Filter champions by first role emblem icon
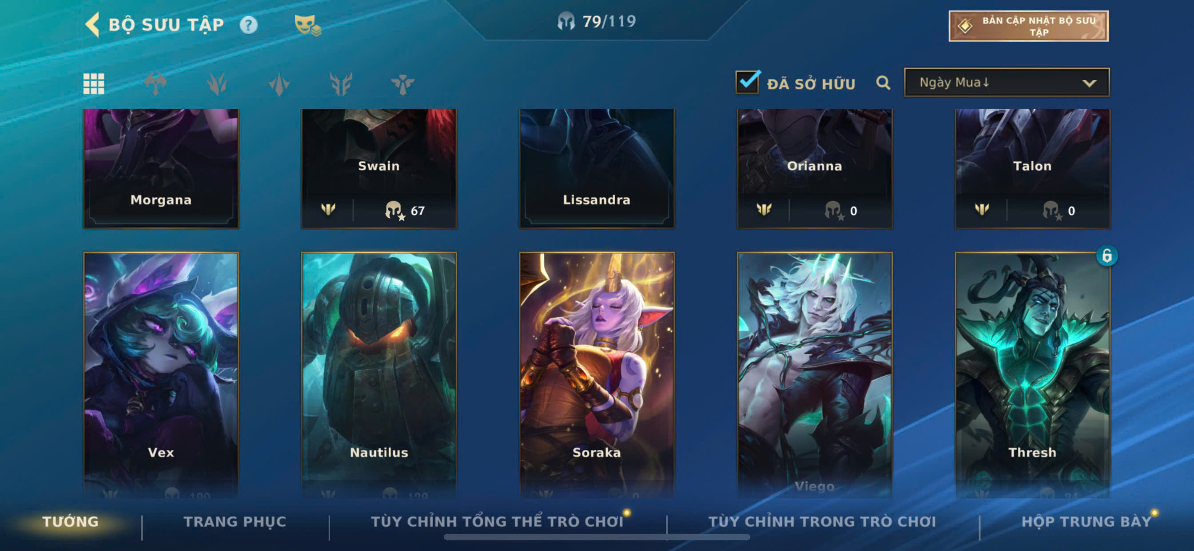 coord(155,84)
